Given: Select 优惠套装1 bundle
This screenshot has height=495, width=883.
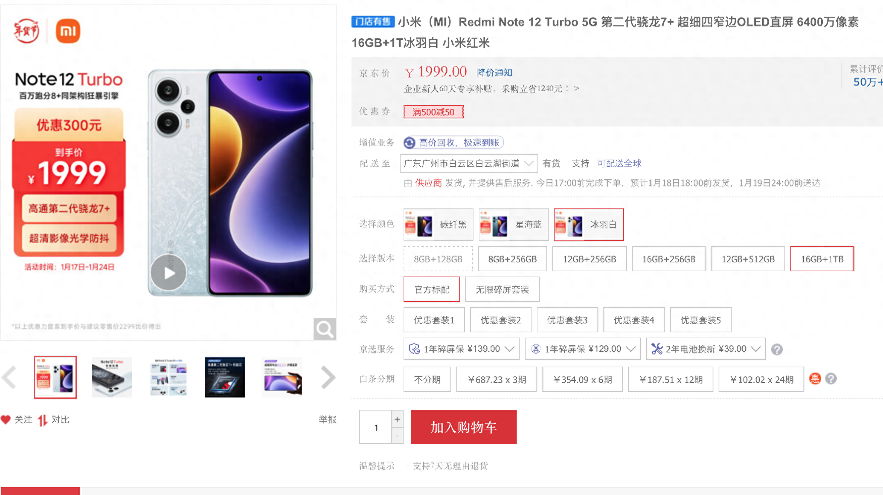Looking at the screenshot, I should (434, 320).
